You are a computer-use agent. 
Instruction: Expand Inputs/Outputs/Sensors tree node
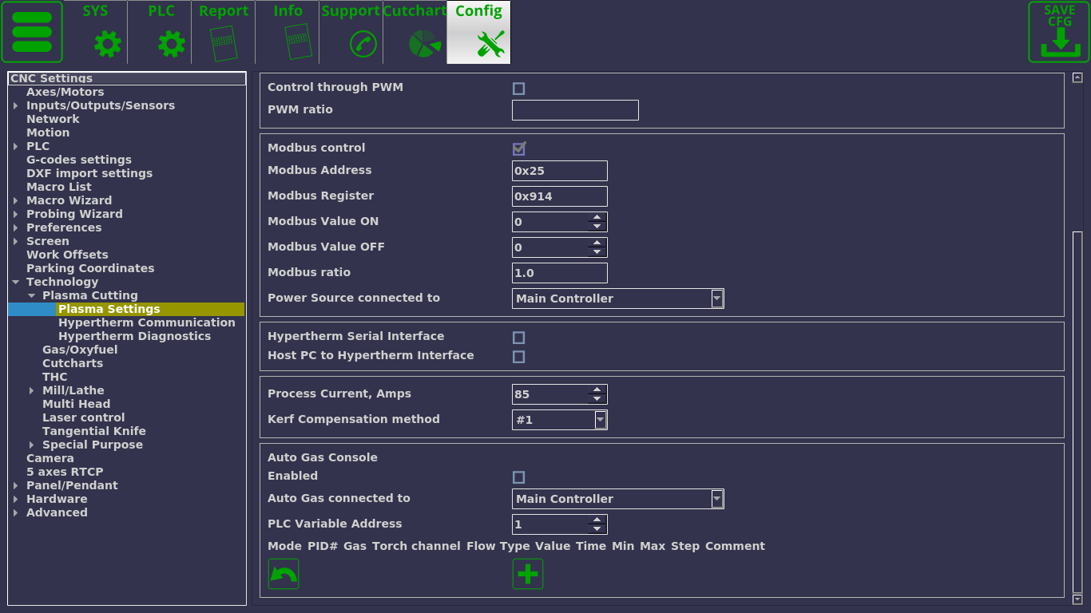[x=15, y=105]
